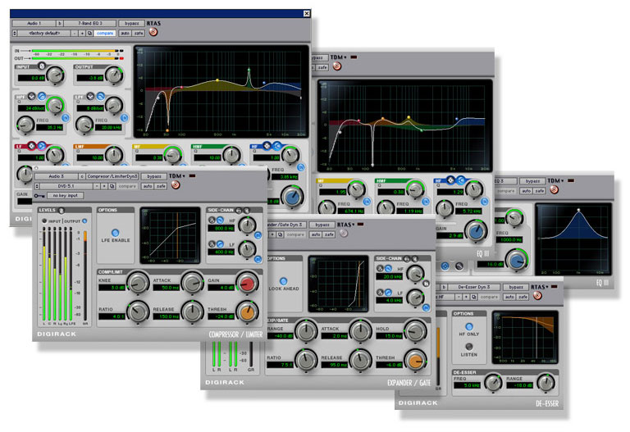The height and width of the screenshot is (432, 630).
Task: Enable LPF band IN button
Action: pyautogui.click(x=124, y=118)
